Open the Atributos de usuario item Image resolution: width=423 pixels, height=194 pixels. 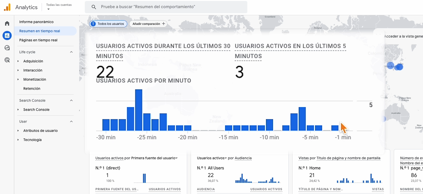click(40, 131)
